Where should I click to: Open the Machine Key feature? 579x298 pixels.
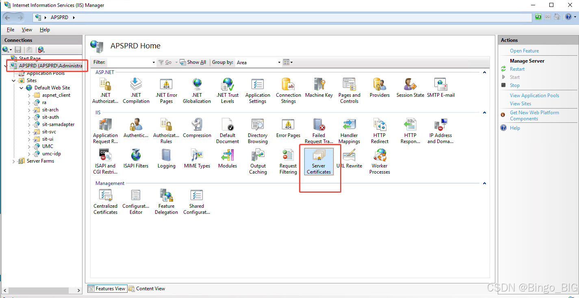tap(319, 88)
